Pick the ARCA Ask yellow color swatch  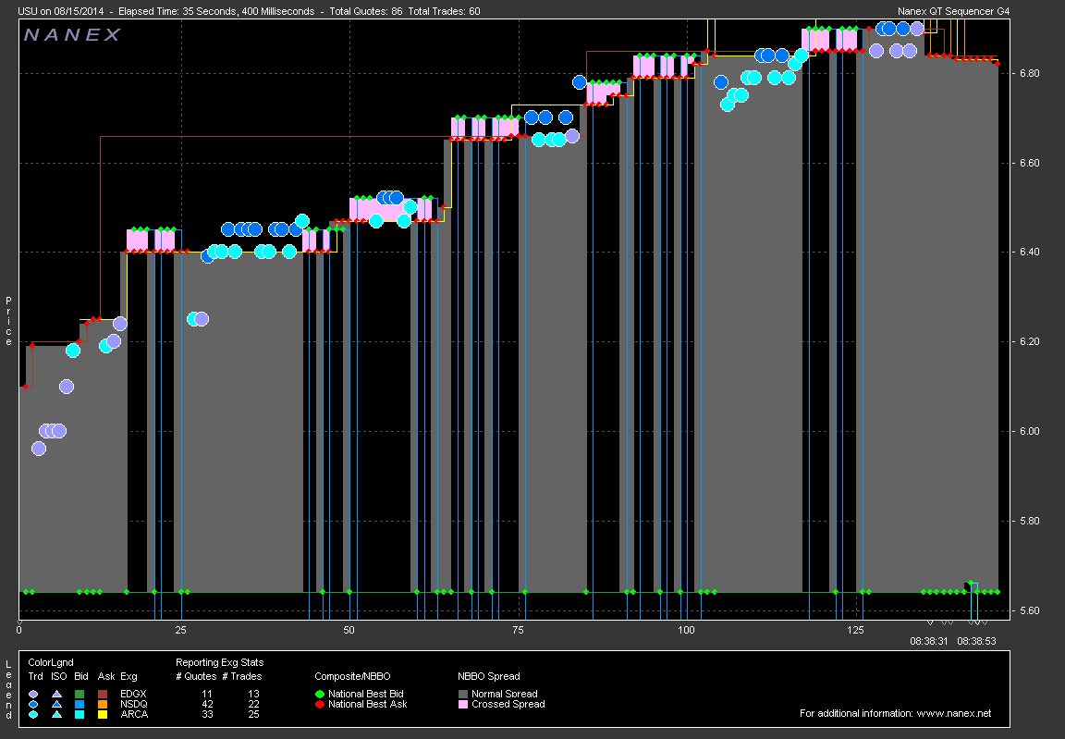(104, 715)
